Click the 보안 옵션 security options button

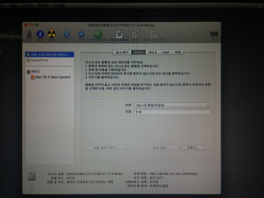(161, 148)
